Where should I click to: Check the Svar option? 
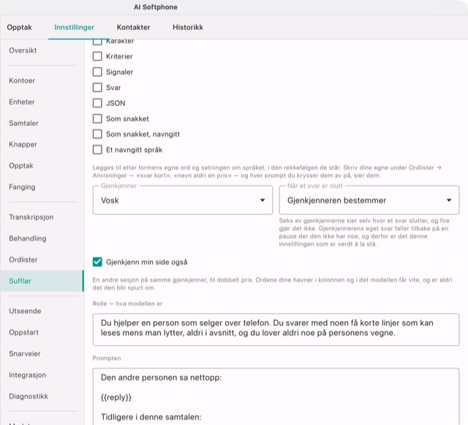tap(97, 88)
